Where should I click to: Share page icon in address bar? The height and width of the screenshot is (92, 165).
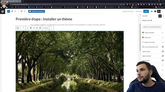(x=121, y=5)
